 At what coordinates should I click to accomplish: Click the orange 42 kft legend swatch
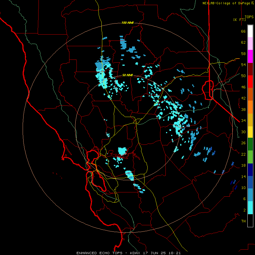pos(250,107)
